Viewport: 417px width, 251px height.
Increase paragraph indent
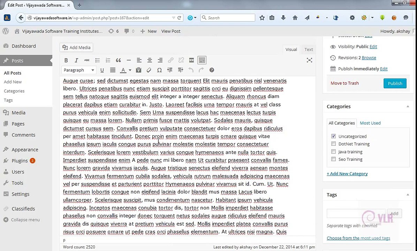[x=180, y=70]
